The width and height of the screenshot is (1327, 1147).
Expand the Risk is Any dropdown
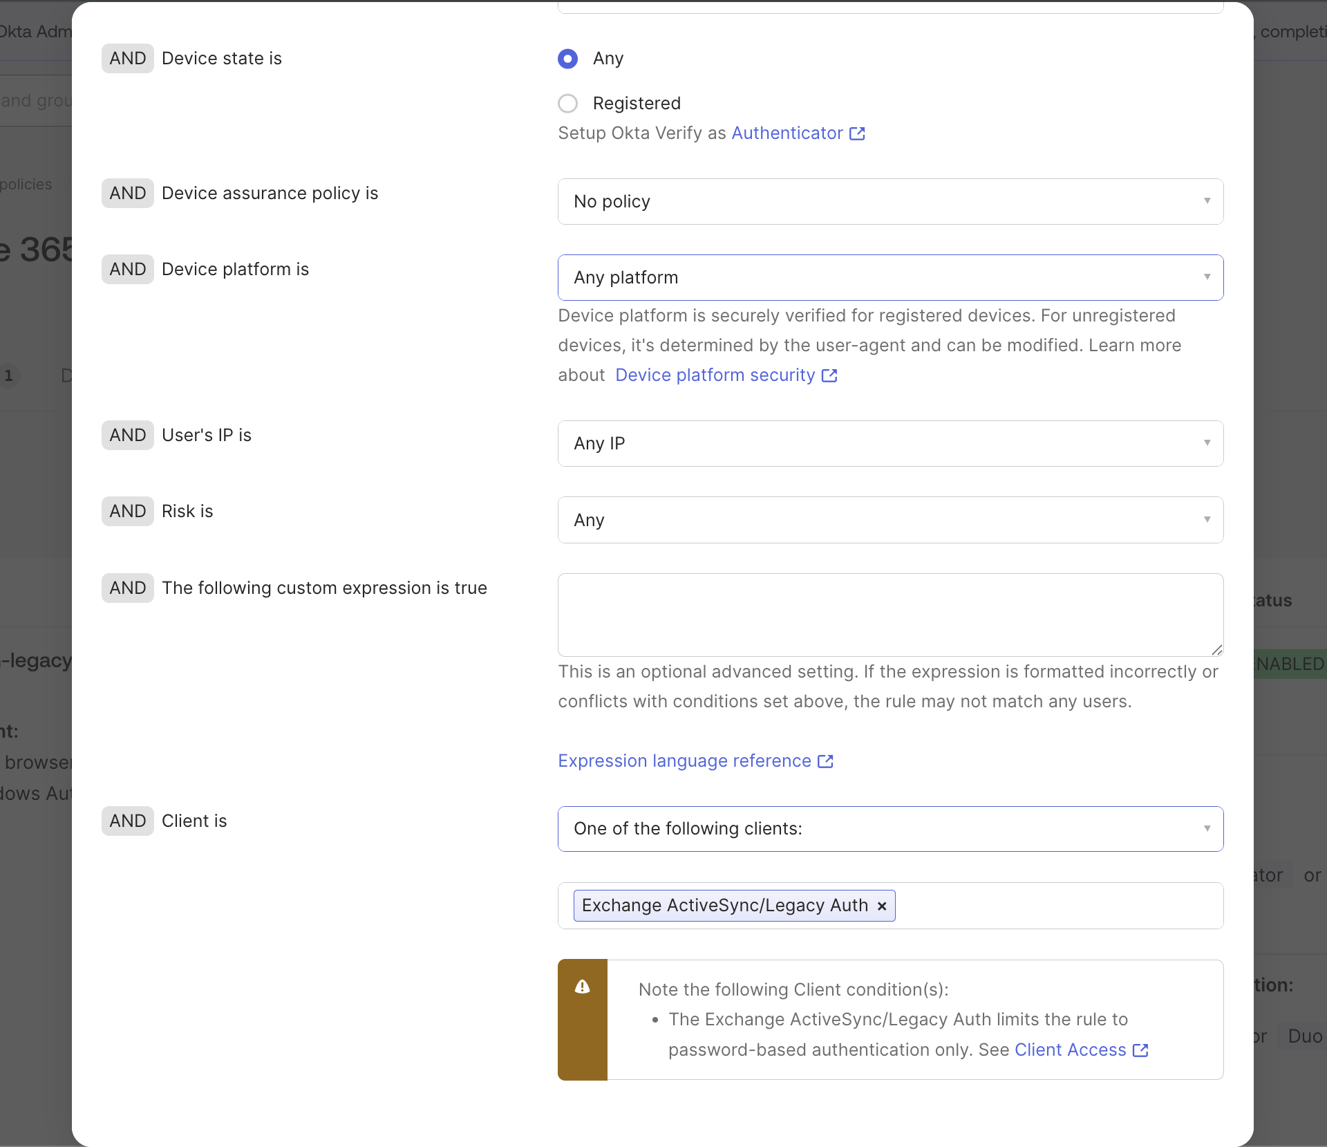pos(890,520)
